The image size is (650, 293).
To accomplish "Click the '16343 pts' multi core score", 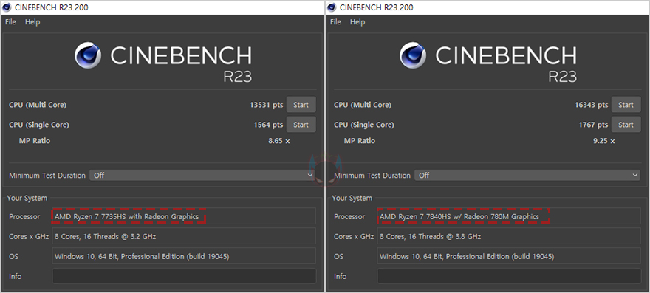I will (591, 105).
